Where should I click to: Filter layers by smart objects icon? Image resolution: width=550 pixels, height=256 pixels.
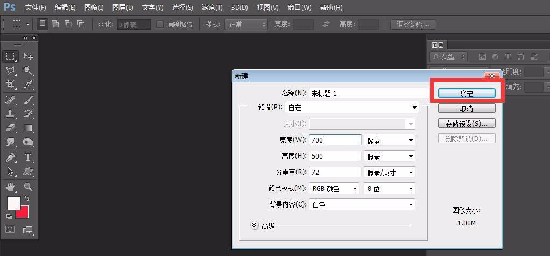click(534, 56)
